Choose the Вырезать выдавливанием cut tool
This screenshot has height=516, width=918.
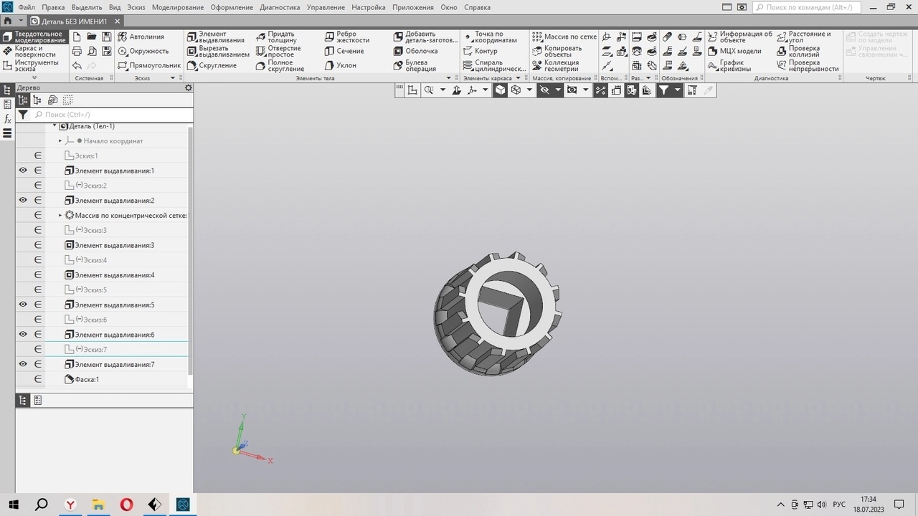point(219,52)
